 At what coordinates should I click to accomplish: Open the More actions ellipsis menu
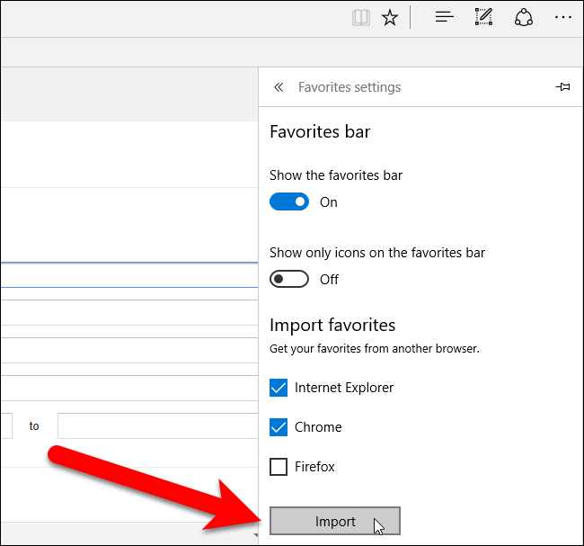tap(562, 17)
